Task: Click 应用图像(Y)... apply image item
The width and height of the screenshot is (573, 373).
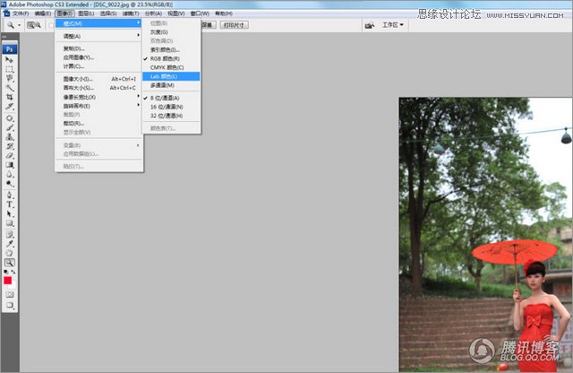Action: click(x=98, y=57)
